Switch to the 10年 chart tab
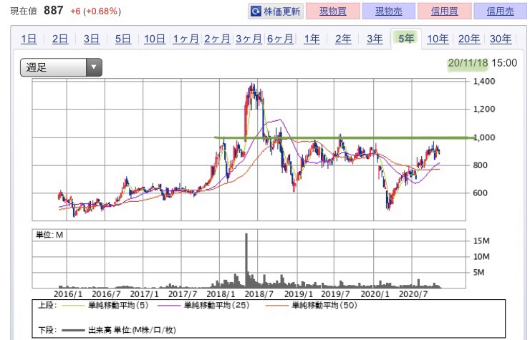The height and width of the screenshot is (340, 530). (438, 39)
